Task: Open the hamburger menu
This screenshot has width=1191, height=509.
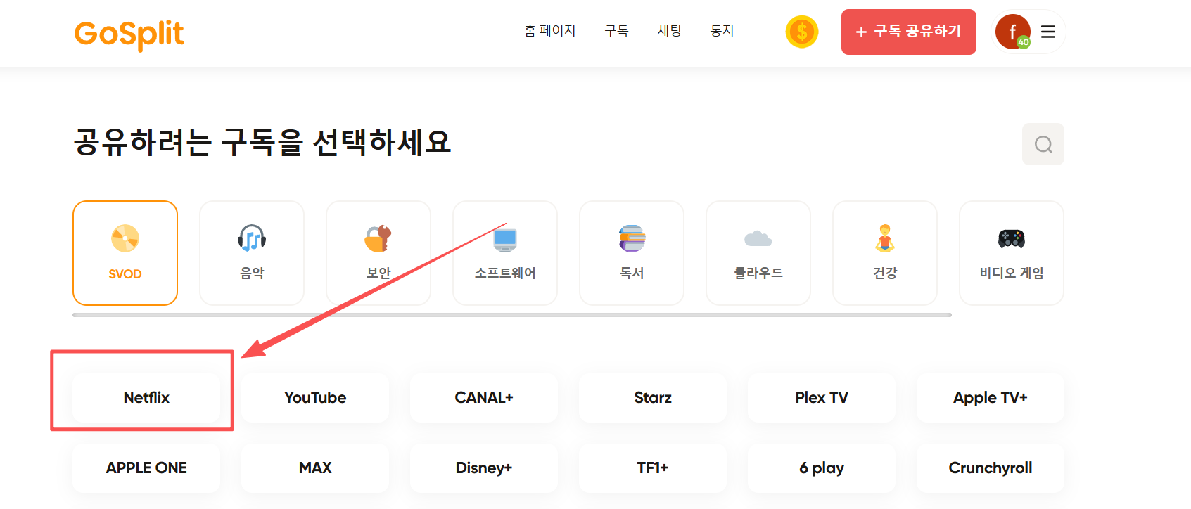Action: (x=1048, y=32)
